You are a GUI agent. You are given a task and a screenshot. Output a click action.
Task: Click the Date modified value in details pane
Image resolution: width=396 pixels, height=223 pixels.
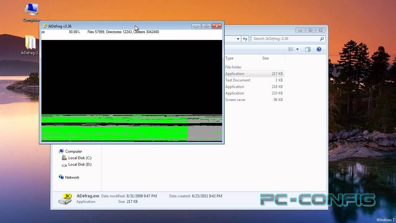[142, 196]
